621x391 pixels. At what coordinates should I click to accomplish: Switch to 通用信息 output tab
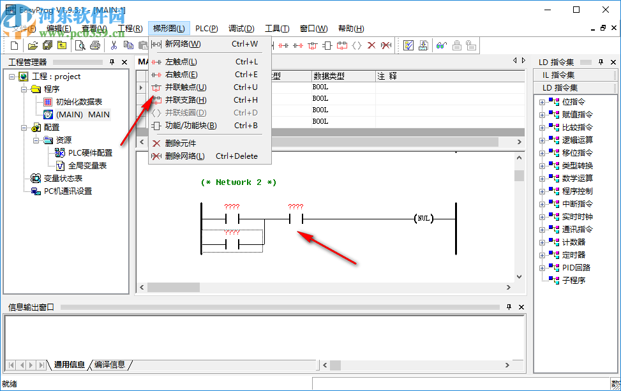tap(69, 364)
